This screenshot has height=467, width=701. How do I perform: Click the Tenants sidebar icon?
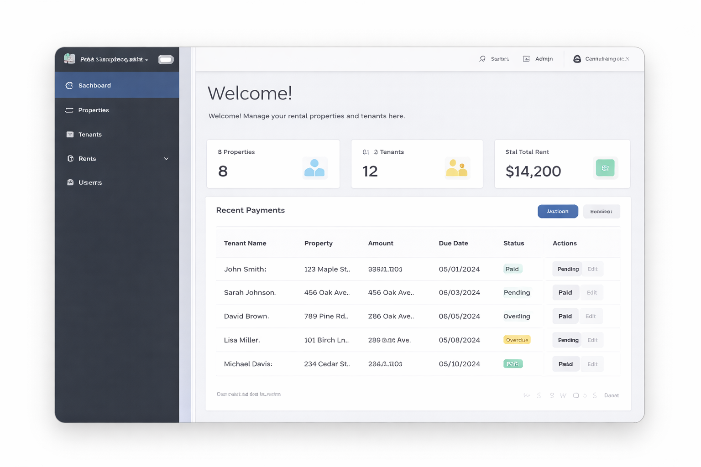(x=70, y=135)
